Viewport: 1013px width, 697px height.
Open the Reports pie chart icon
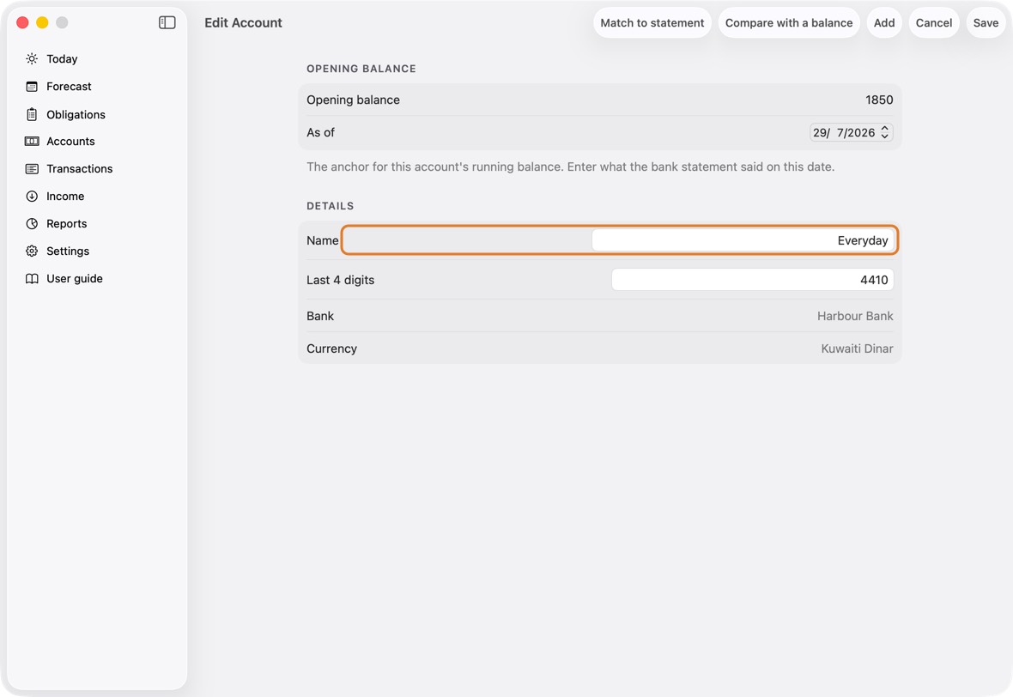[x=32, y=223]
